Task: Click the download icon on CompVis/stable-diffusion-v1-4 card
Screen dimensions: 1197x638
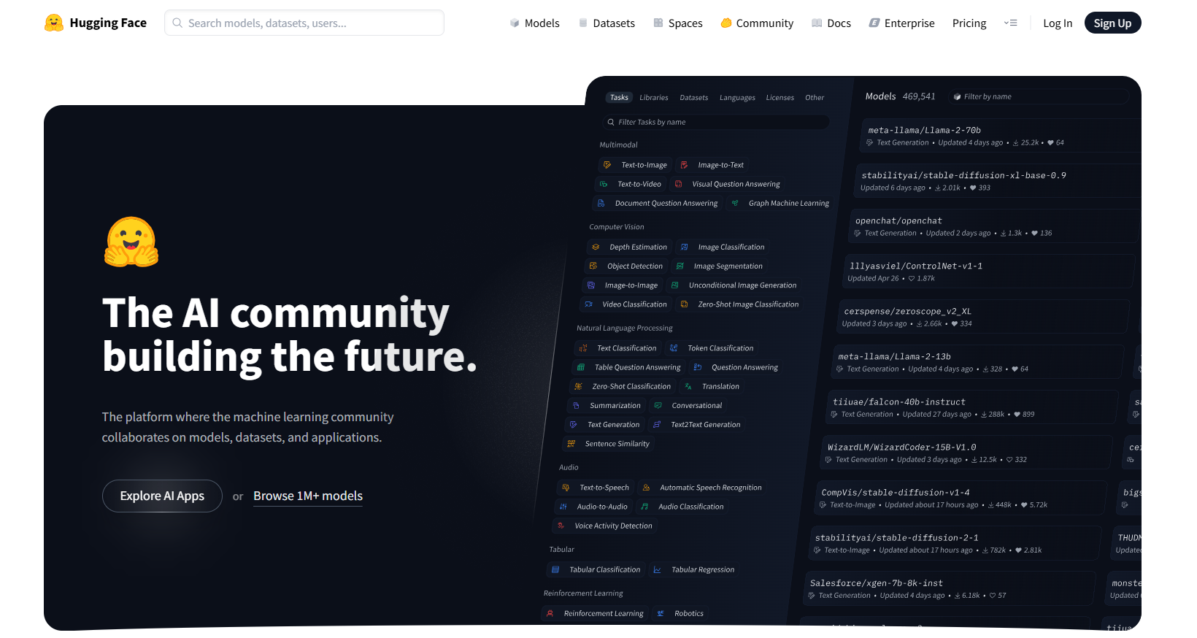Action: [990, 505]
